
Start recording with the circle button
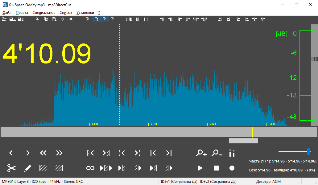click(232, 168)
